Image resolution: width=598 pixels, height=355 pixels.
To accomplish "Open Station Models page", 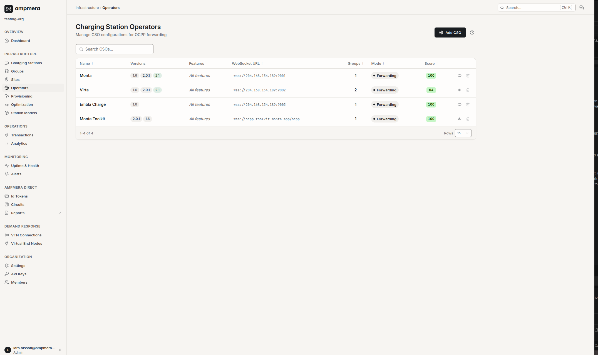I will pos(33,113).
